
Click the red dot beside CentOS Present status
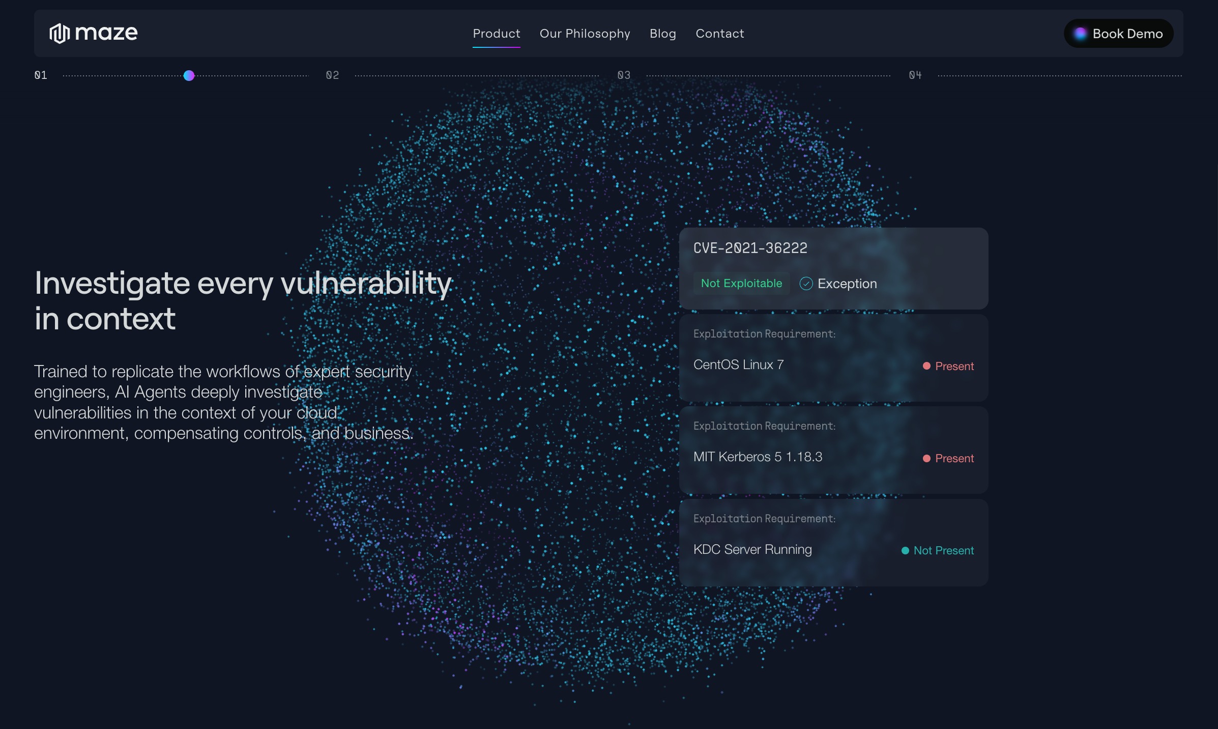pos(926,366)
